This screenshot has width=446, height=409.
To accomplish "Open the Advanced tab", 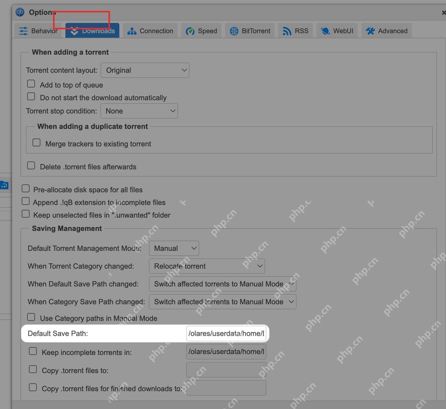I will pos(386,30).
